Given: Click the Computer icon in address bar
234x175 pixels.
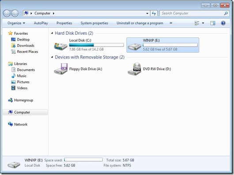Looking at the screenshot, I should coord(26,13).
